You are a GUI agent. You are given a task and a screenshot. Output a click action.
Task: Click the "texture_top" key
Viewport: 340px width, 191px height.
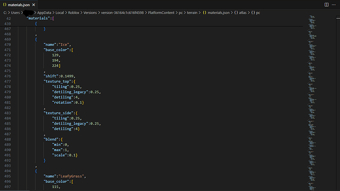coord(57,81)
